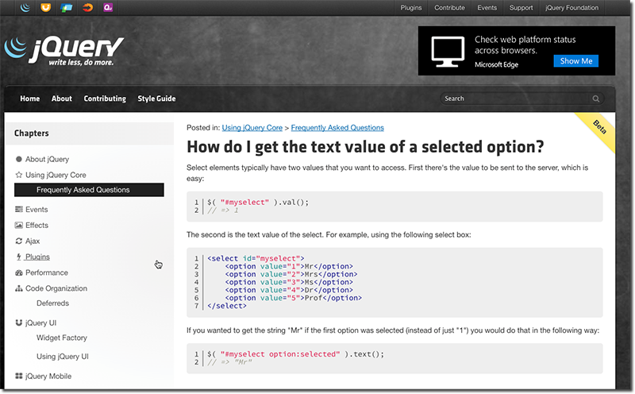Select Using jQuery Core chapter
The width and height of the screenshot is (635, 394).
coord(56,175)
